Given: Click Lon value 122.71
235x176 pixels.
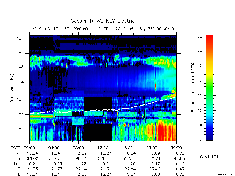Looking at the screenshot, I should 153,158.
